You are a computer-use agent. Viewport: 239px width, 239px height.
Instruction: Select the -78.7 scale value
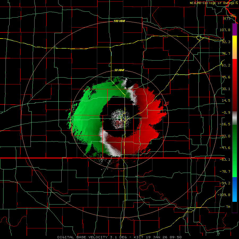coord(225,172)
